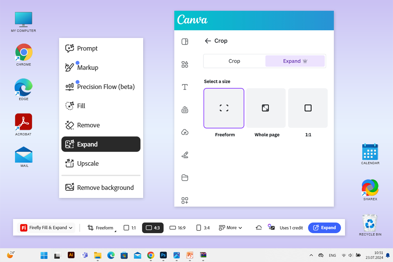This screenshot has width=393, height=262.
Task: Open Illustrator from the taskbar
Action: point(71,255)
